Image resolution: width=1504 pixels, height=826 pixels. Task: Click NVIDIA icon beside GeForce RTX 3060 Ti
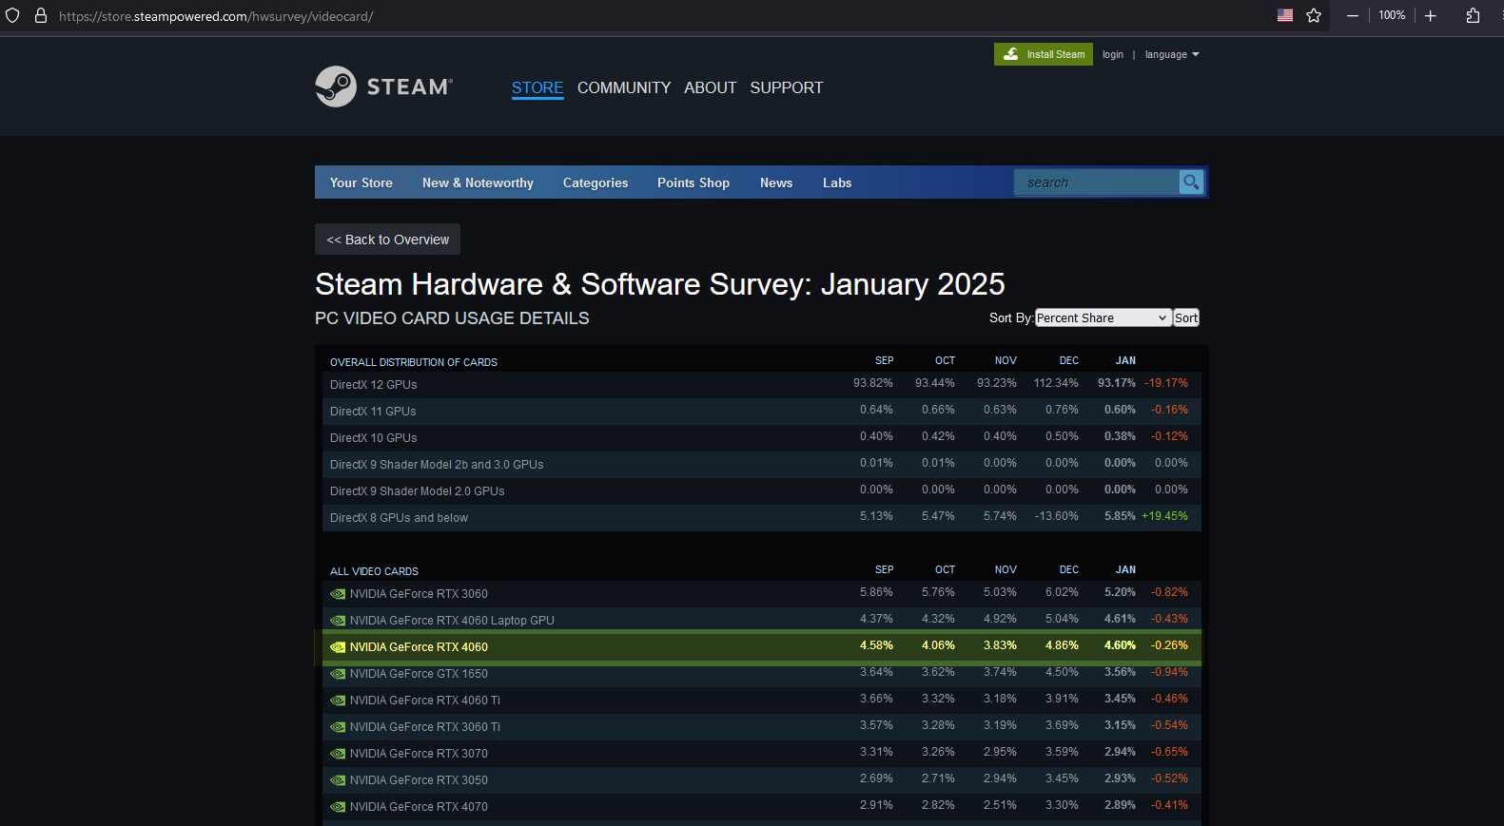[338, 727]
